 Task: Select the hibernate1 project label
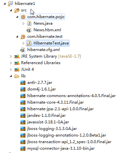coord(25,4)
